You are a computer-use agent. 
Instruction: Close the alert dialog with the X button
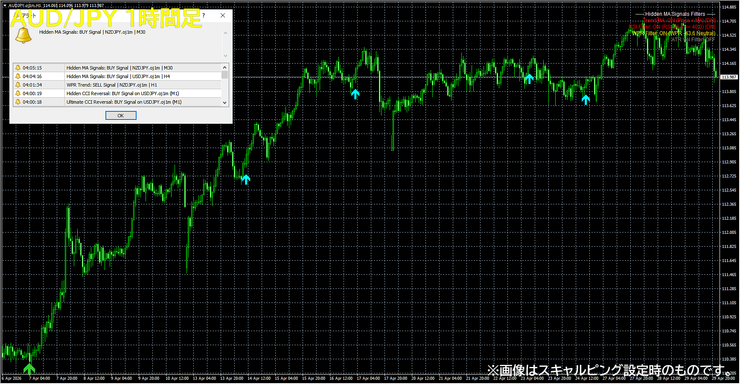(x=223, y=15)
